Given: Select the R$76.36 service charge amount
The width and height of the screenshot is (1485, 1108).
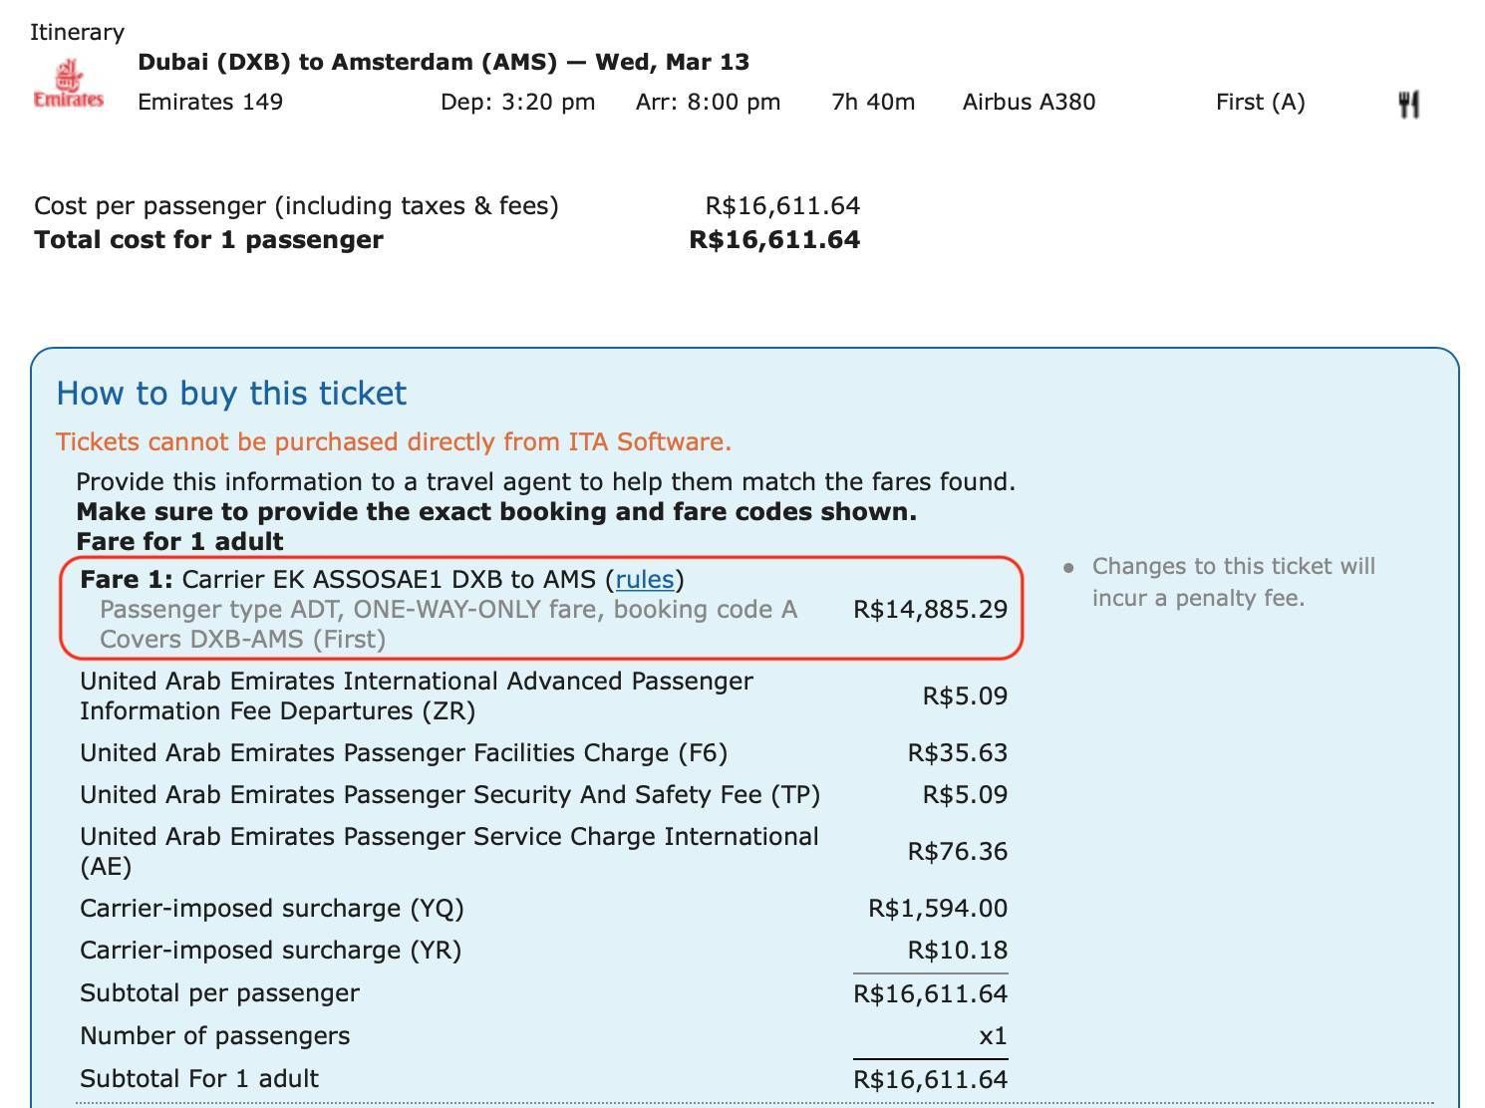Looking at the screenshot, I should [x=958, y=852].
